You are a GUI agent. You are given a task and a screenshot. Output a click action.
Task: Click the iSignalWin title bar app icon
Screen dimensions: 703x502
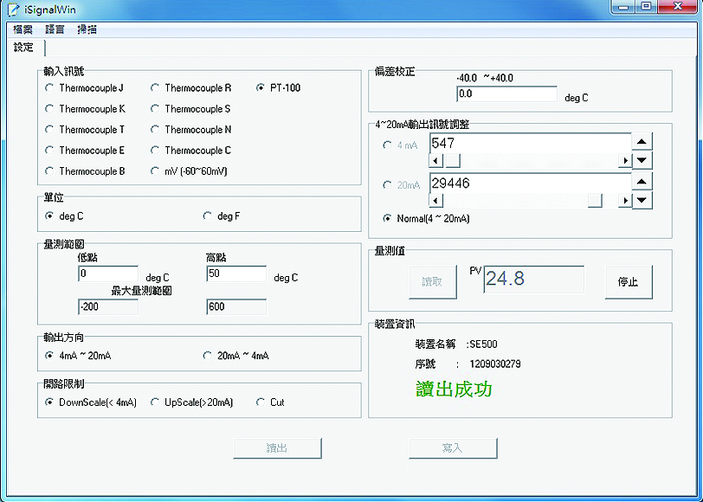click(x=13, y=10)
